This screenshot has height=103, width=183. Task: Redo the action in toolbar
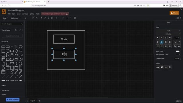(37, 18)
